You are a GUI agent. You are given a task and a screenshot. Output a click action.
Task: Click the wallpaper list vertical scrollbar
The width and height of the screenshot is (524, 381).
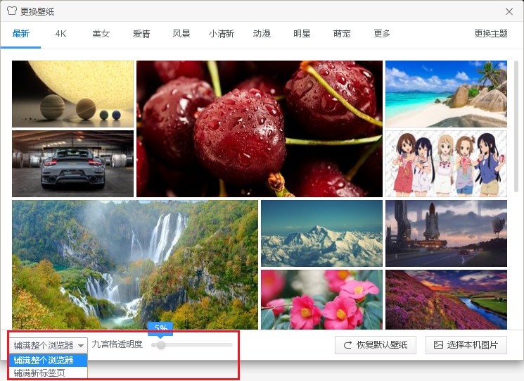pos(516,127)
